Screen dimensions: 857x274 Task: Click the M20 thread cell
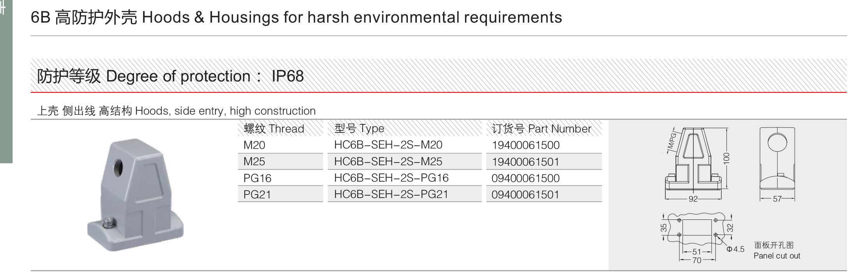[x=280, y=145]
